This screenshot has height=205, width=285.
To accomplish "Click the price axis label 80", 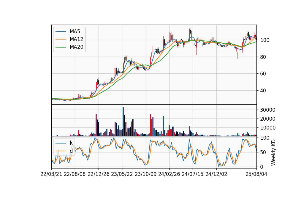I will [x=263, y=57].
